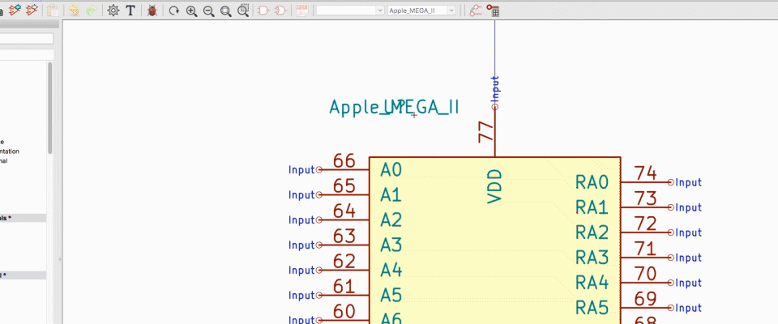Click the library search filter field
This screenshot has width=778, height=324.
coord(26,39)
